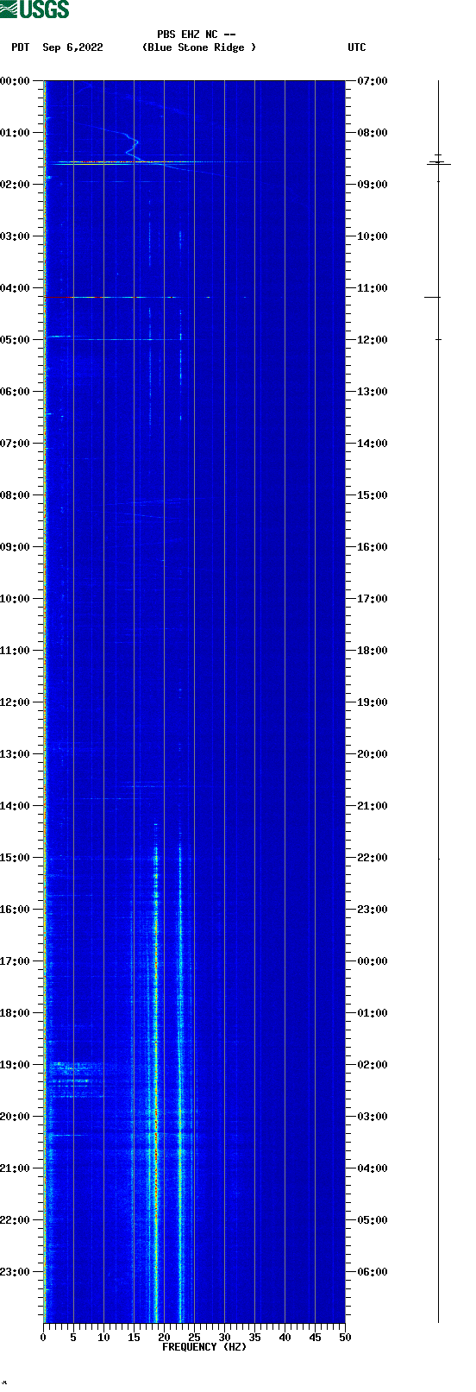Screen dimensions: 476x1392
Task: Click the date 'Sep 6,2022'
Action: (72, 47)
